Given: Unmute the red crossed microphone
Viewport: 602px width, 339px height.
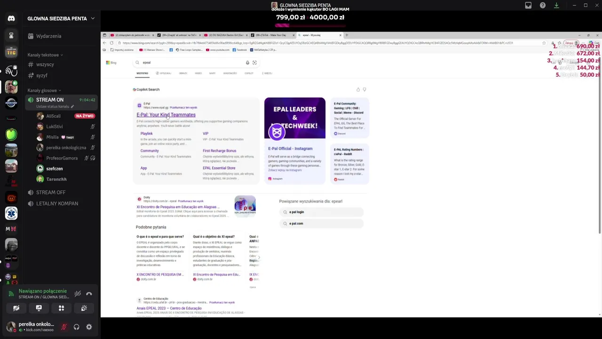Looking at the screenshot, I should 64,327.
